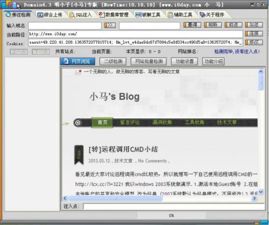Open the 关于程序 tab
The width and height of the screenshot is (269, 225).
click(212, 15)
